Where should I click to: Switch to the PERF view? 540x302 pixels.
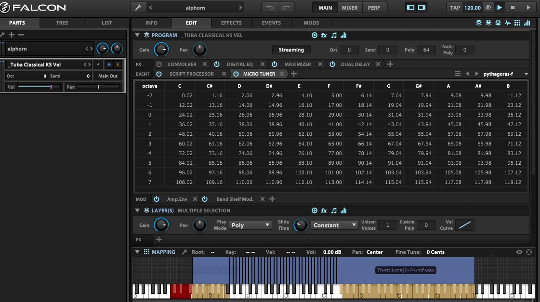pyautogui.click(x=374, y=8)
